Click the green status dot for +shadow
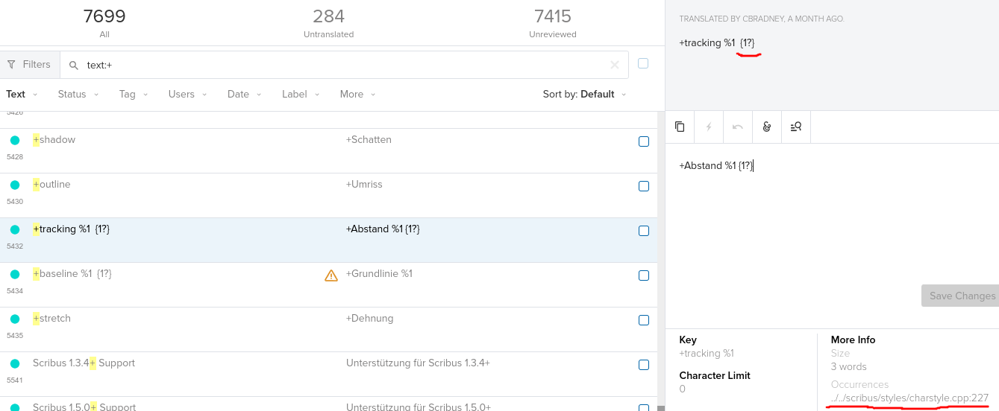Image resolution: width=999 pixels, height=411 pixels. click(14, 140)
